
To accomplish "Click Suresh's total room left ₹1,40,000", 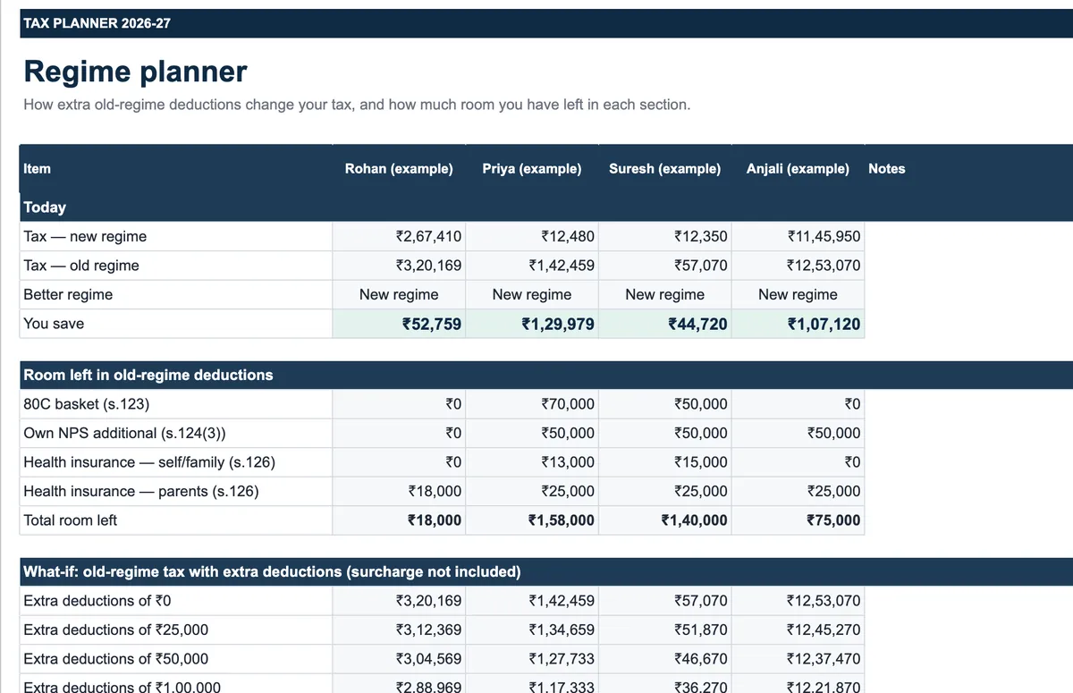I will [694, 520].
